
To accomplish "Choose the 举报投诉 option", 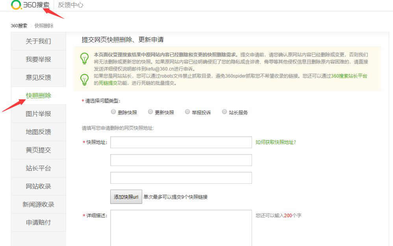I will [x=187, y=111].
